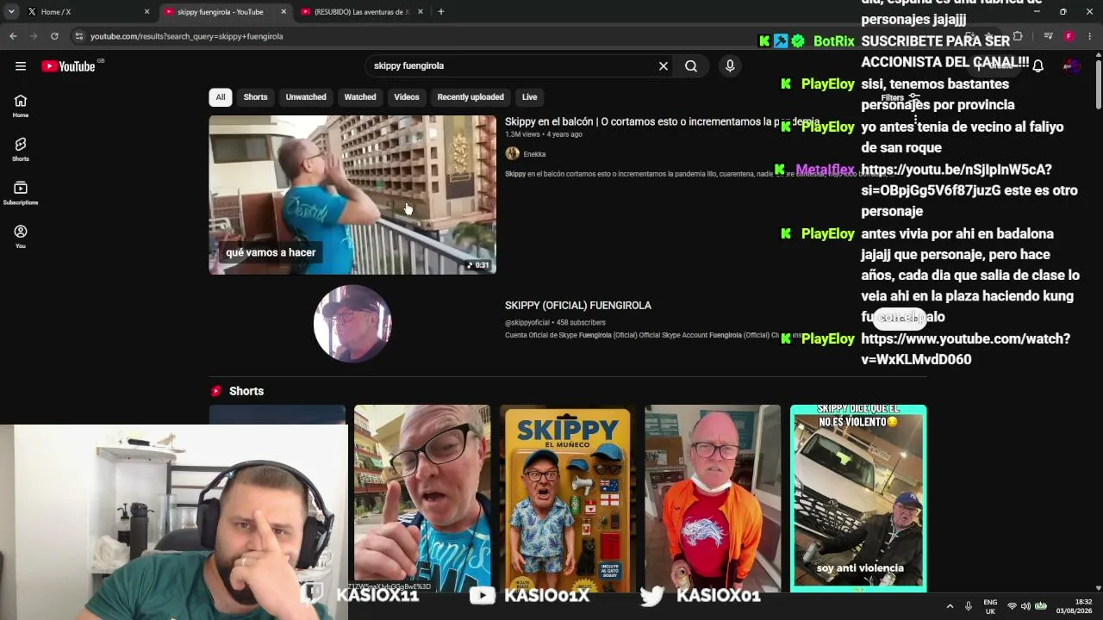
Task: Show hidden system tray icons
Action: point(950,606)
